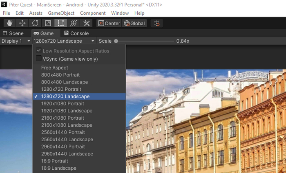Click the Unity logo in the title bar

tap(4, 4)
